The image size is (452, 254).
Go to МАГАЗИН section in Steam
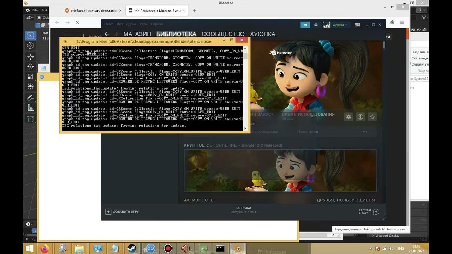click(137, 34)
